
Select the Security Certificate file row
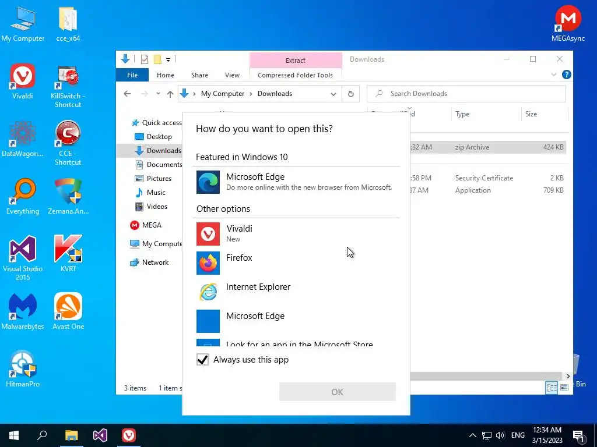[488, 178]
